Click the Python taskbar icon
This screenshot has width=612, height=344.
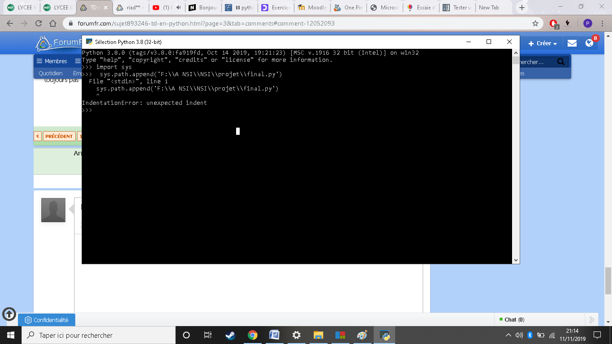click(x=384, y=335)
